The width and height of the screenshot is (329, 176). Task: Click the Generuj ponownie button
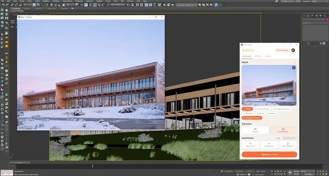tap(282, 109)
